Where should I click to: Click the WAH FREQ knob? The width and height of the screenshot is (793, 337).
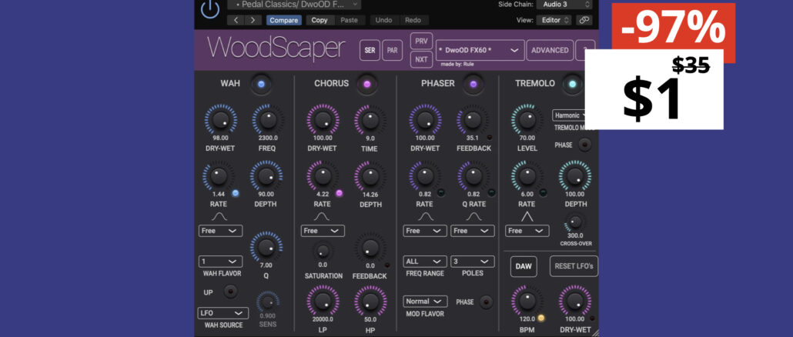pos(268,120)
